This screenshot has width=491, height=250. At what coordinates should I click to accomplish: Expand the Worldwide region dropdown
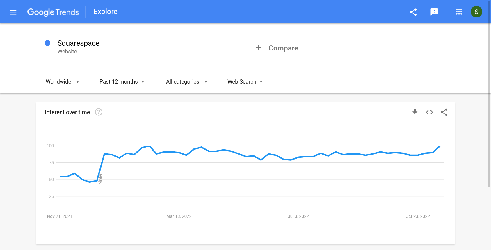coord(62,82)
